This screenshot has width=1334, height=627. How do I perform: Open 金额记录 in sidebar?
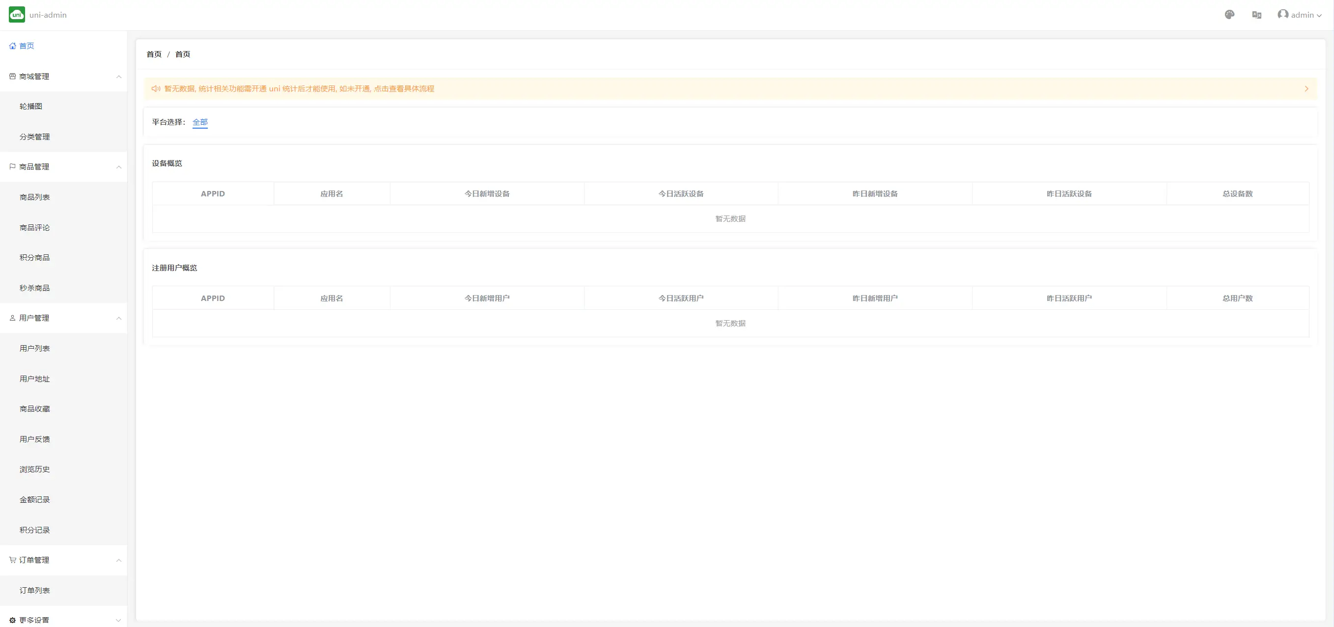click(64, 500)
